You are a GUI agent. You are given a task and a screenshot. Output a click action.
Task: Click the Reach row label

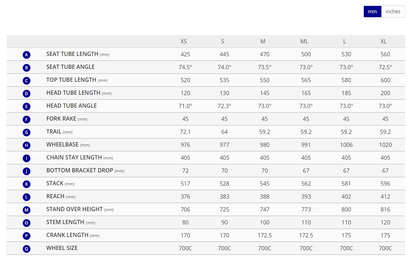[56, 196]
